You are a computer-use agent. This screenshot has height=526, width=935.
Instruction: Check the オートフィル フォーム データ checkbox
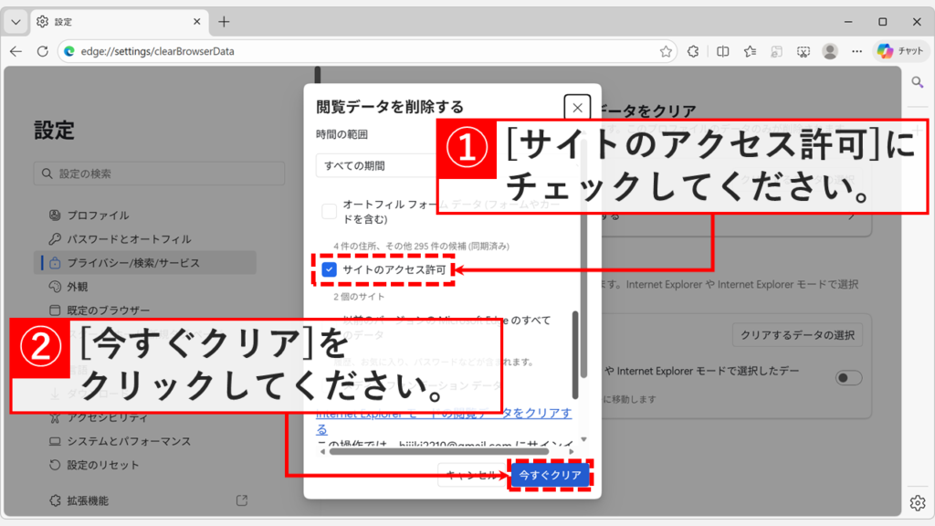click(x=330, y=209)
